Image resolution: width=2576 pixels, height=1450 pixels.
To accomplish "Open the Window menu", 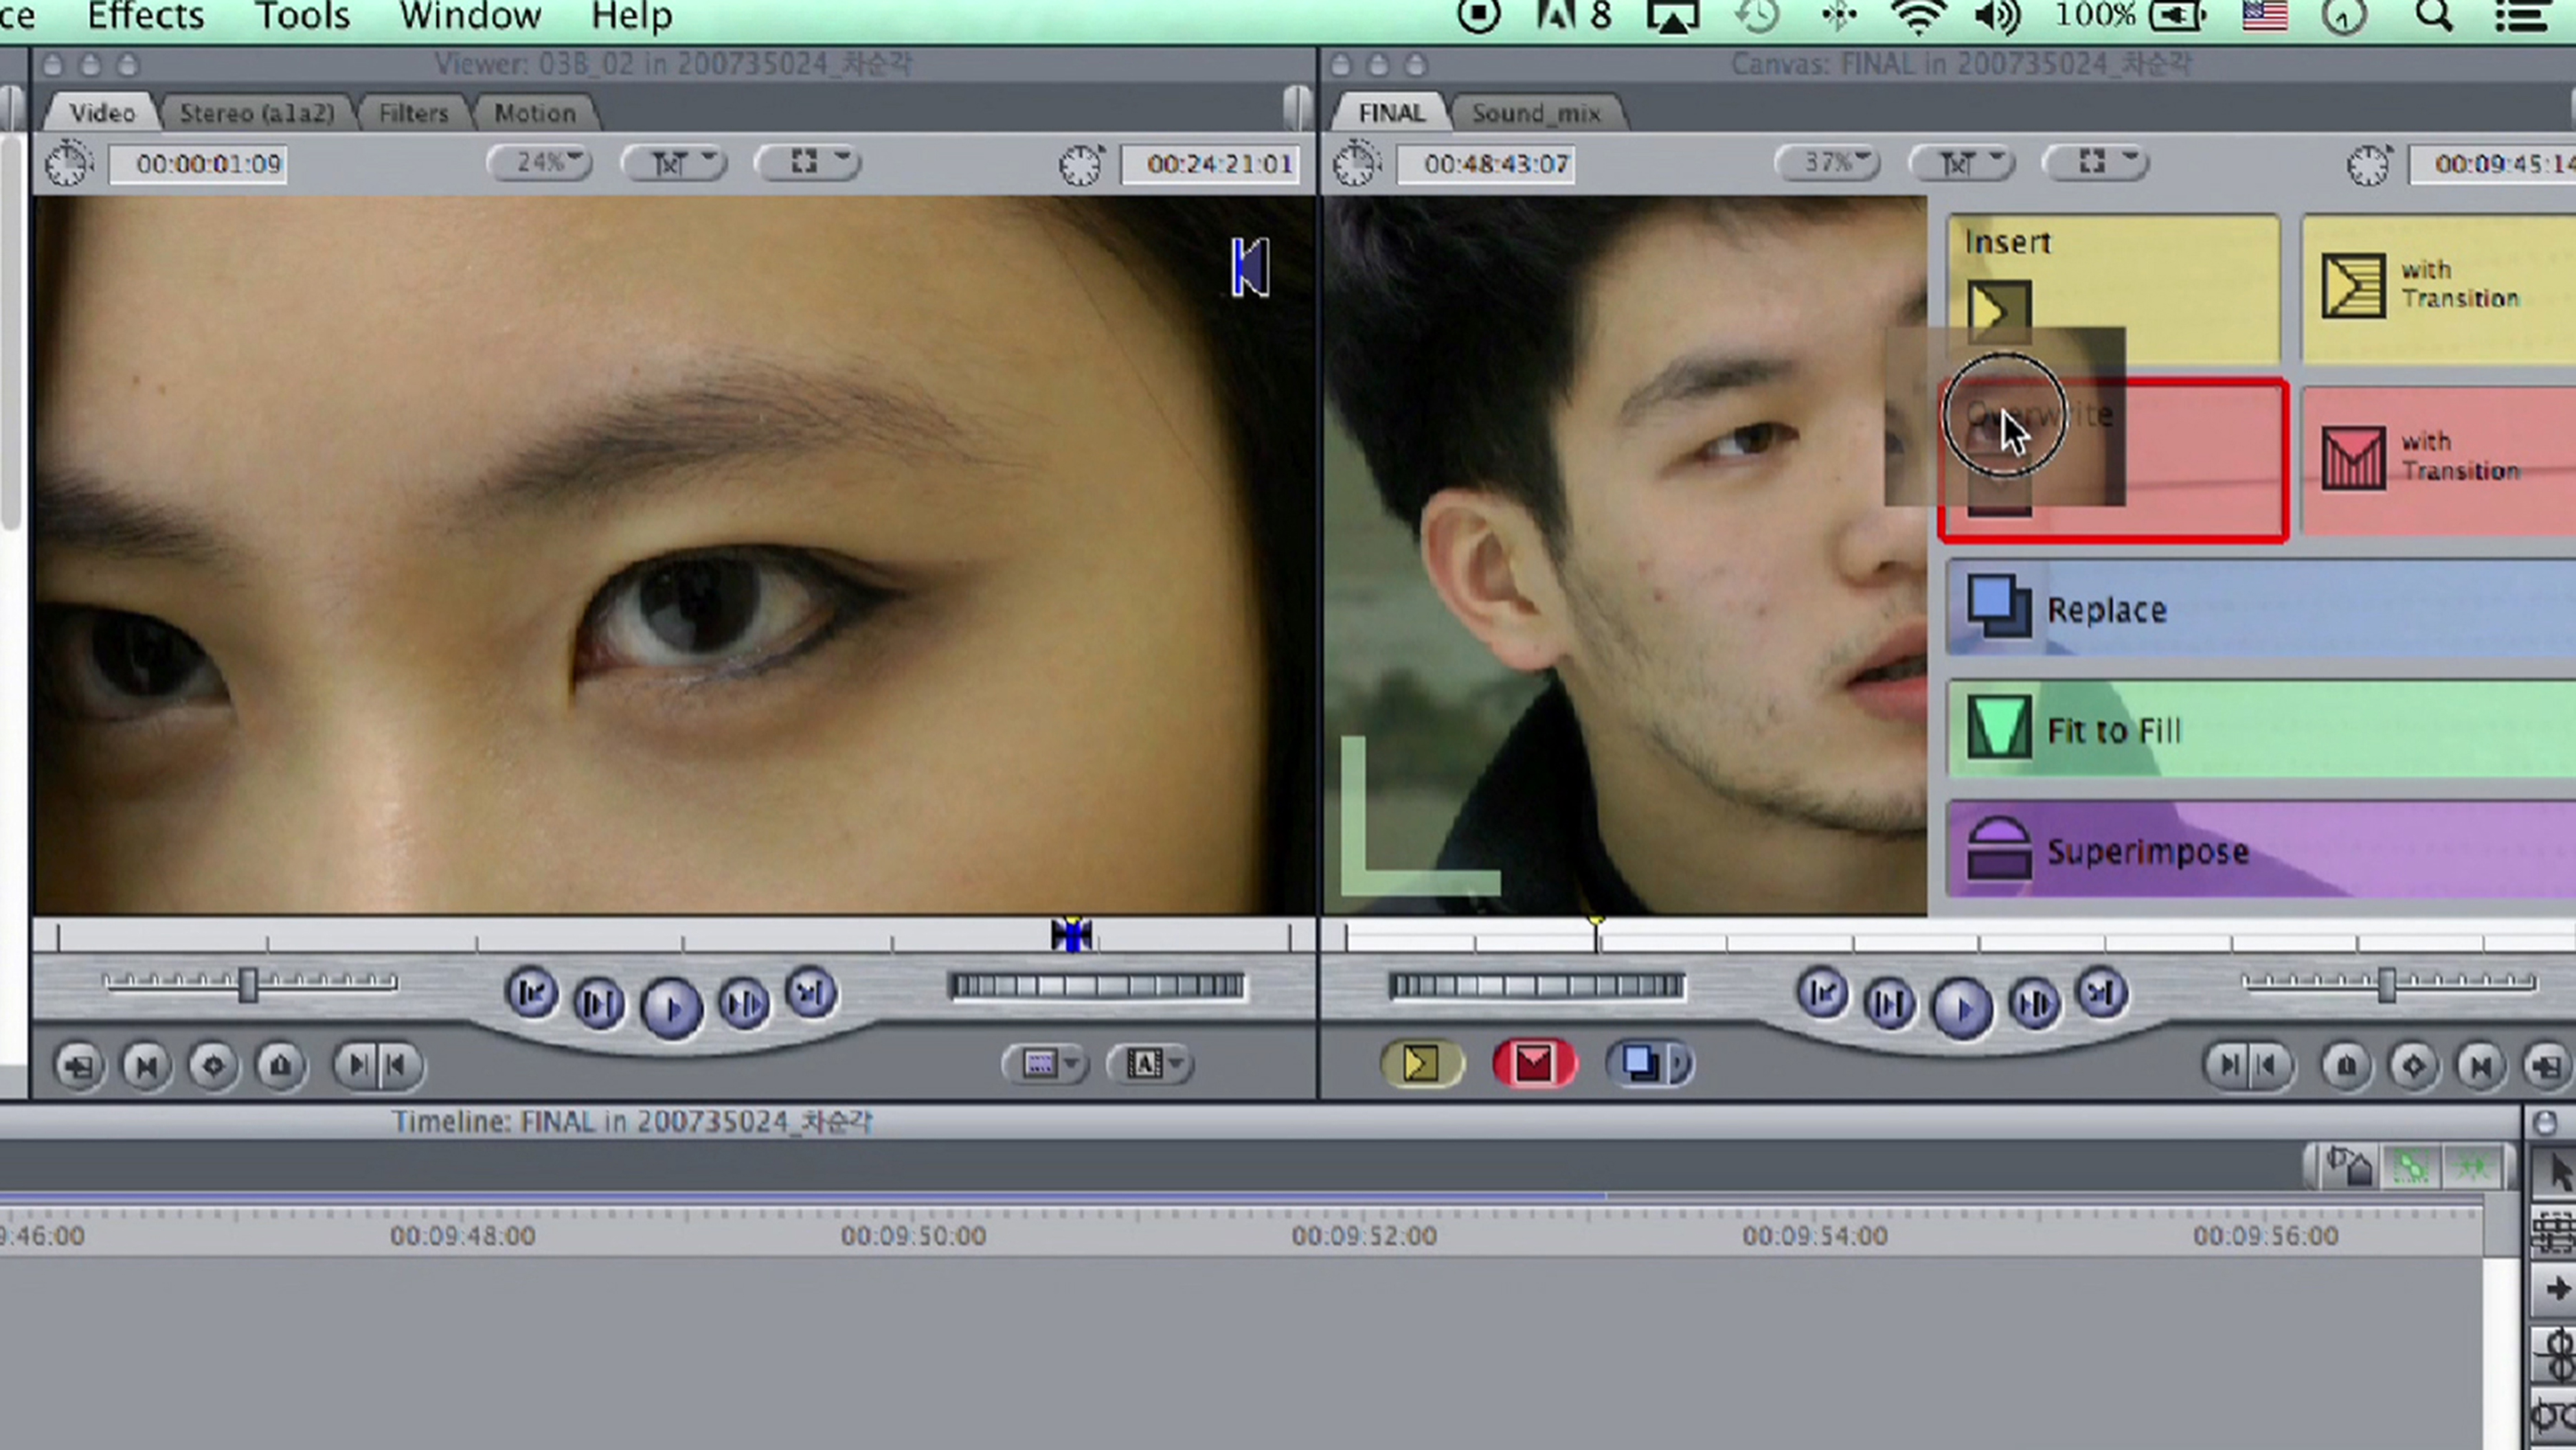I will point(470,16).
